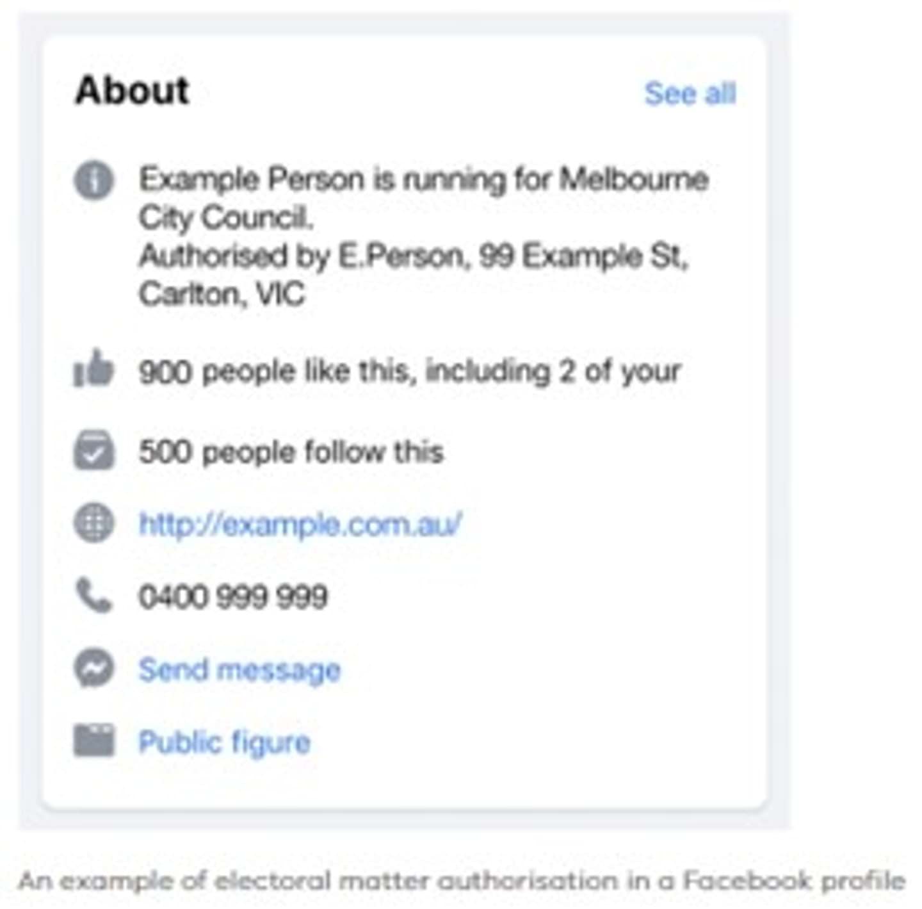Click the phone number 0400 999 999

(233, 596)
